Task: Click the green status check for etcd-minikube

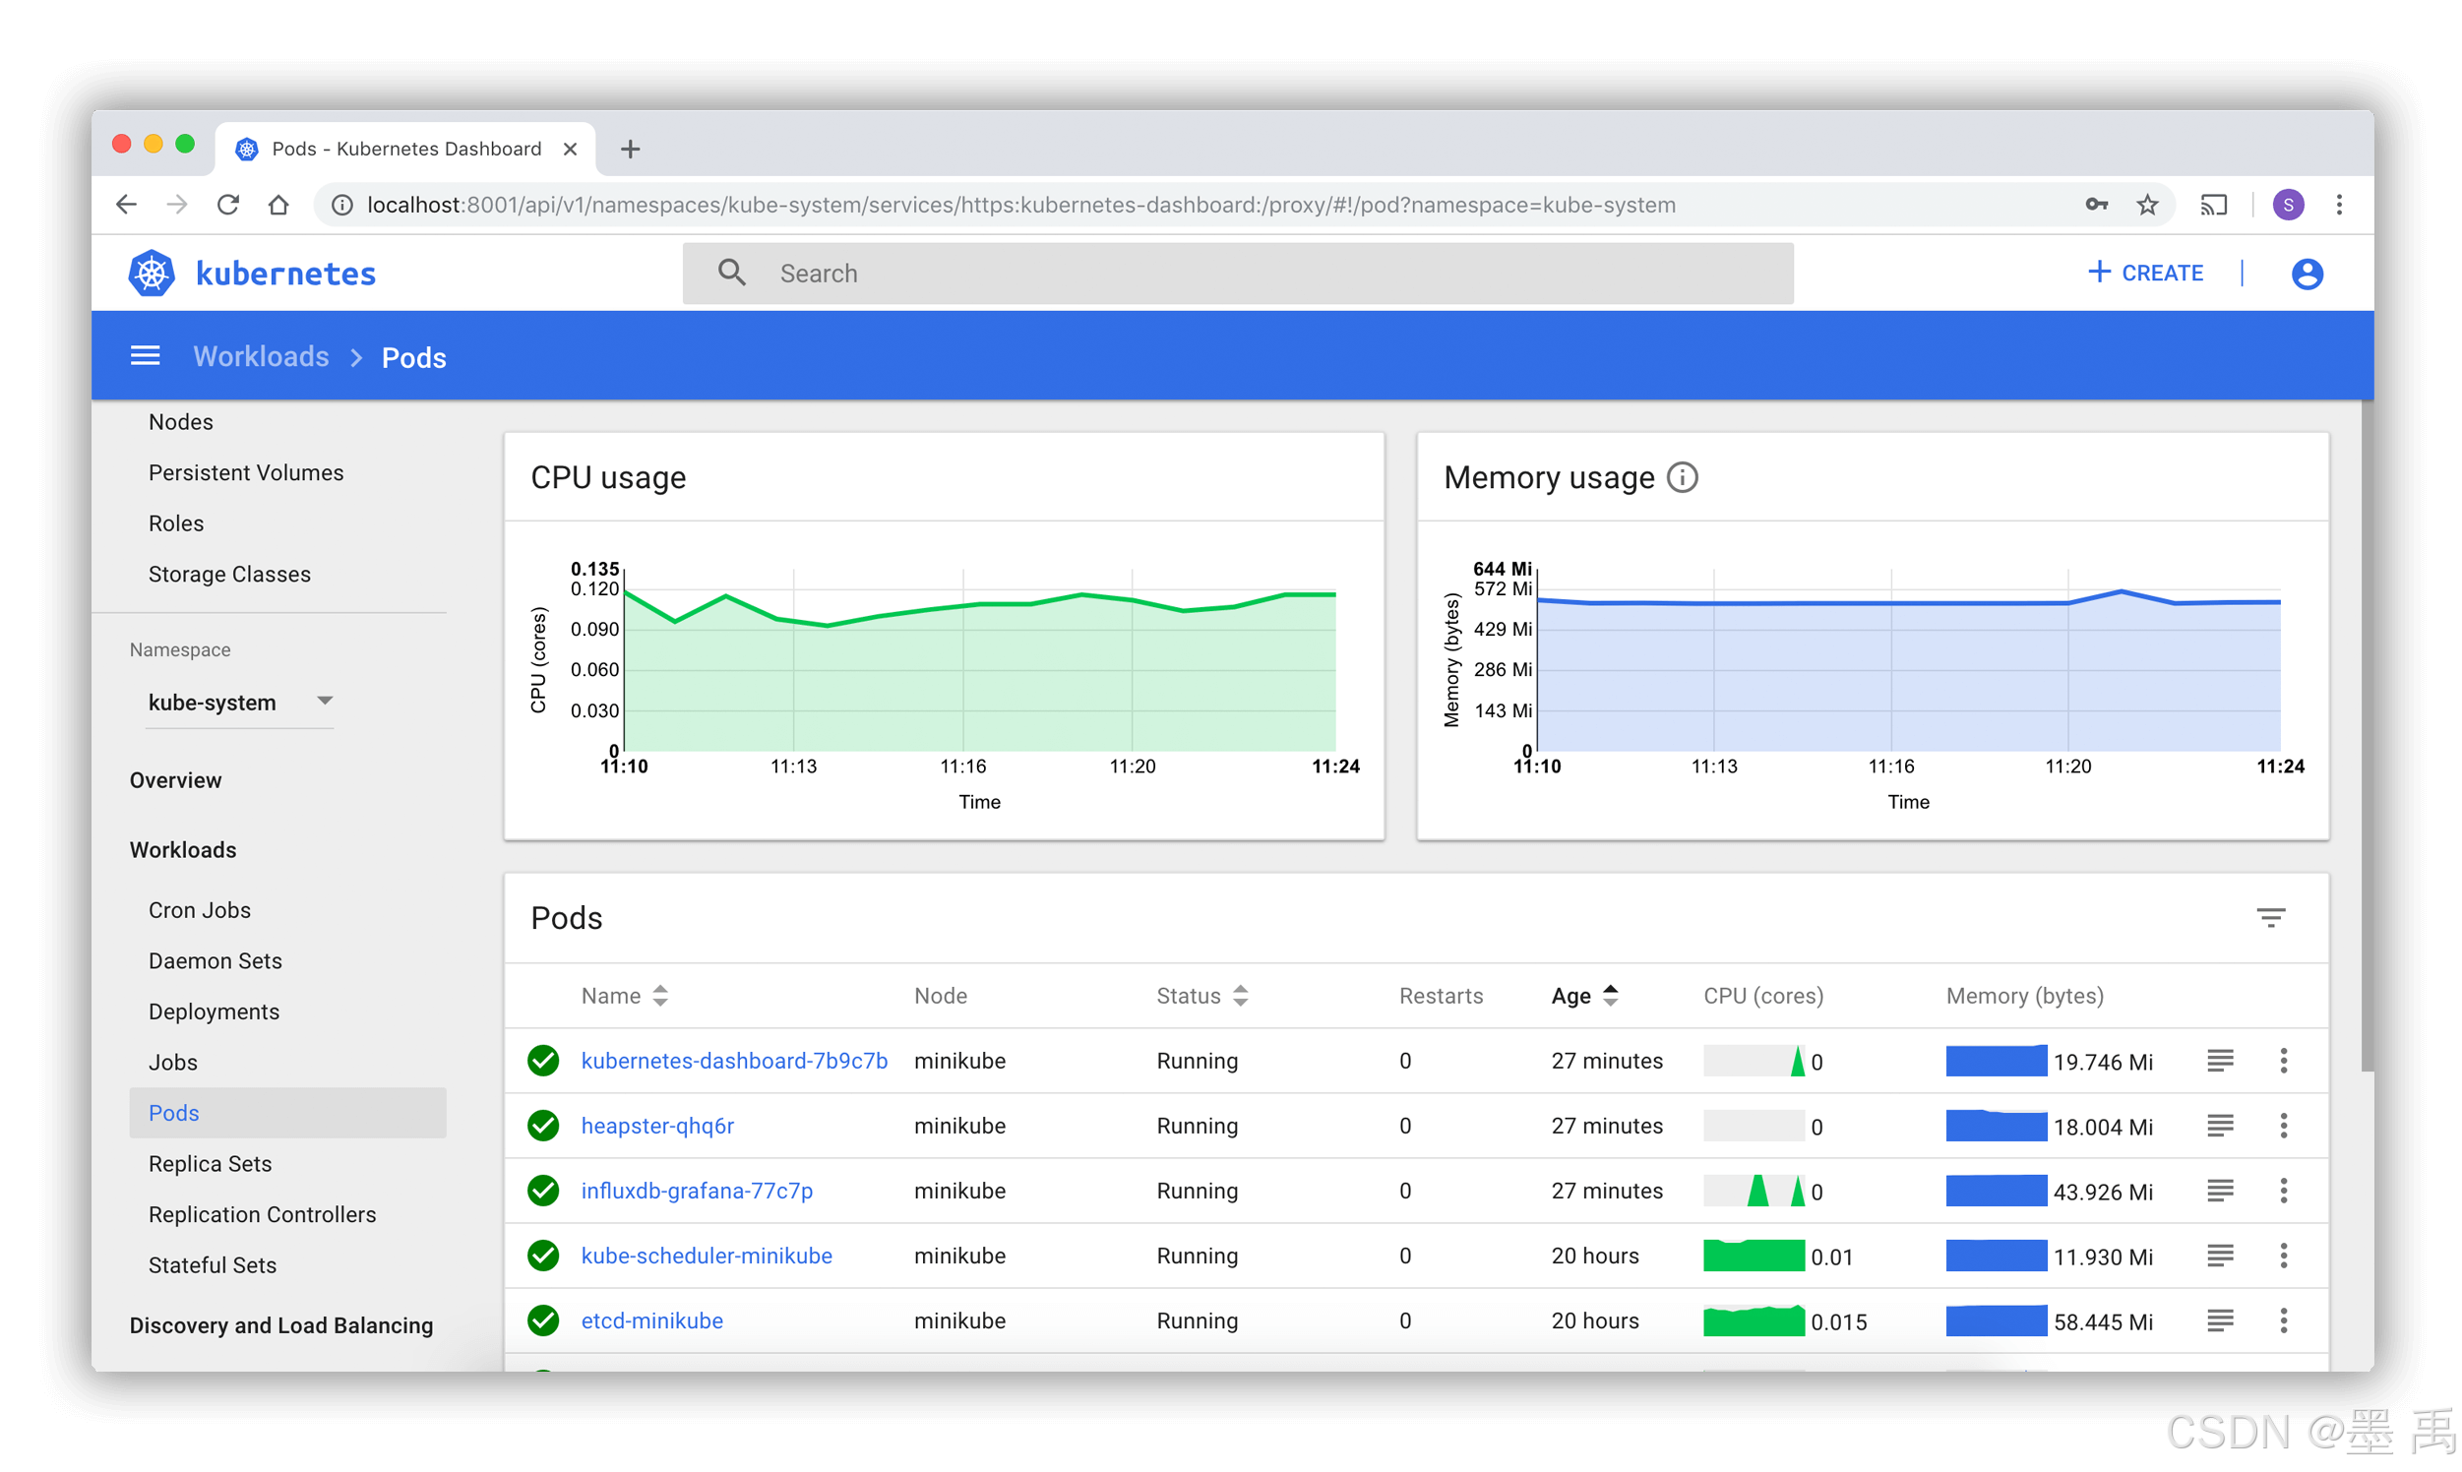Action: click(543, 1321)
